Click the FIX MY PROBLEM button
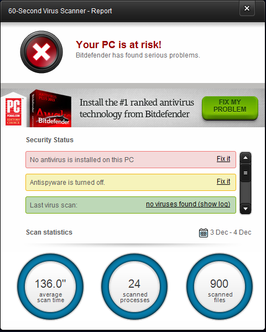Screen dimensions: 266x332 (230, 108)
